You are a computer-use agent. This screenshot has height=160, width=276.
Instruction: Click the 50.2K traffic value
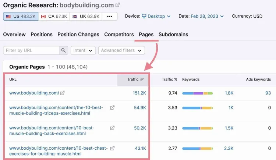[x=140, y=128]
